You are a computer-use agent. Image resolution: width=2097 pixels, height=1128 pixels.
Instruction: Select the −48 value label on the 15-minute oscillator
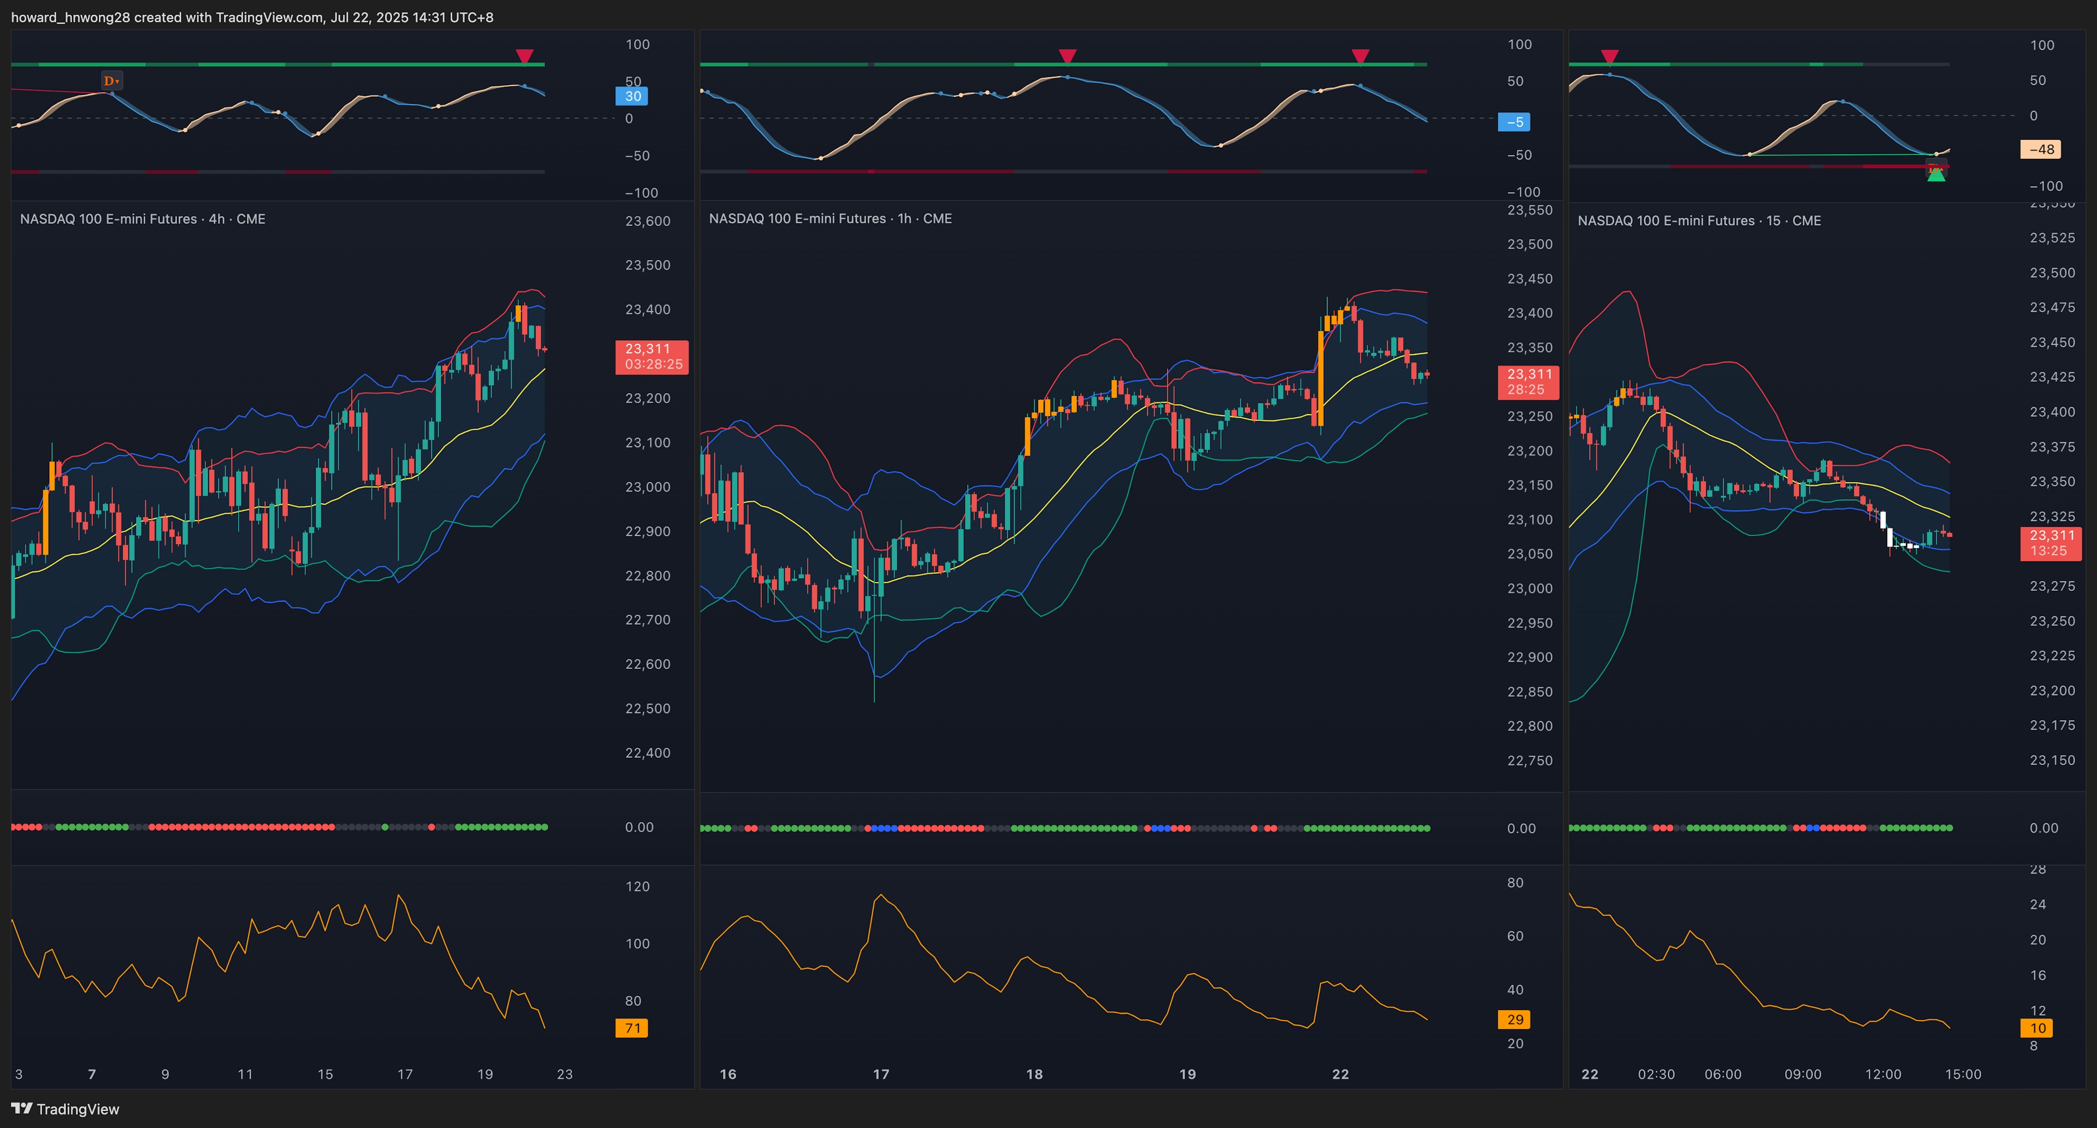(2041, 149)
